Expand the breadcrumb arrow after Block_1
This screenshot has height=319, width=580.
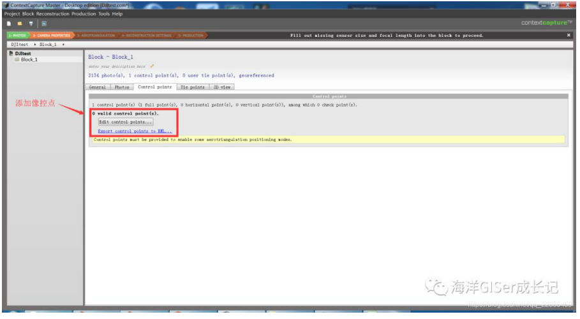[x=63, y=45]
